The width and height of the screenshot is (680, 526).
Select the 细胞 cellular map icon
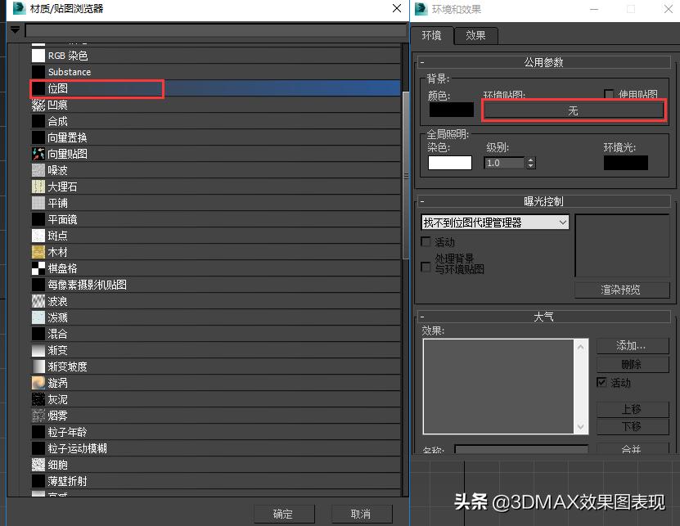coord(37,464)
